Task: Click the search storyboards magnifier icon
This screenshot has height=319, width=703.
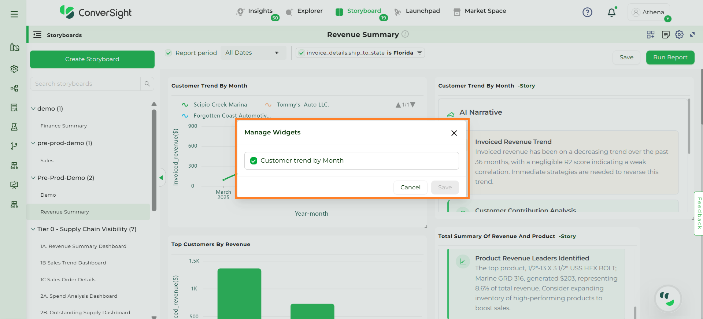Action: (147, 84)
